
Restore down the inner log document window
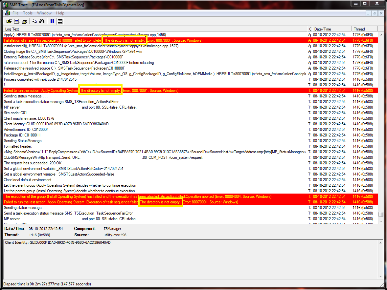[x=375, y=13]
